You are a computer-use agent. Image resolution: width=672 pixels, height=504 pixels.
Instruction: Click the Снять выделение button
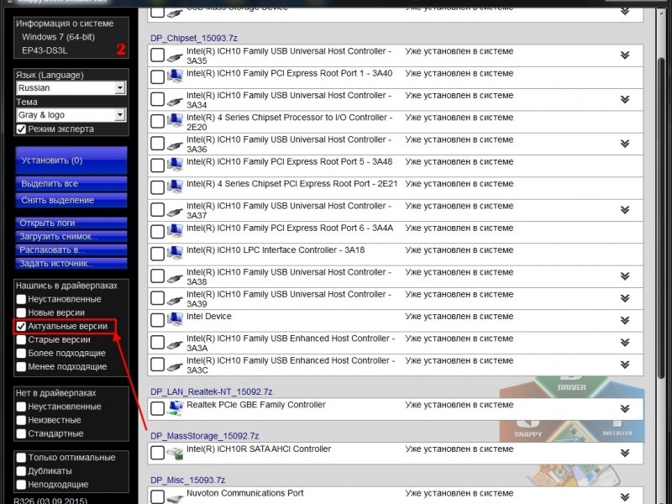[71, 200]
